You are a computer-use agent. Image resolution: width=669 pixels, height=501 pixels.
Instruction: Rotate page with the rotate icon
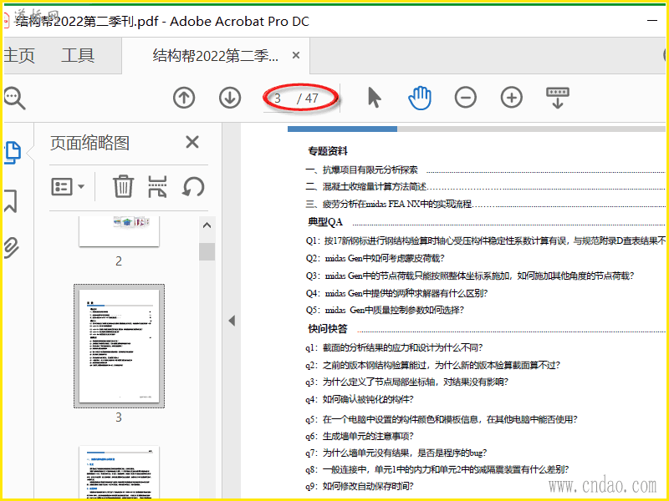pyautogui.click(x=193, y=186)
